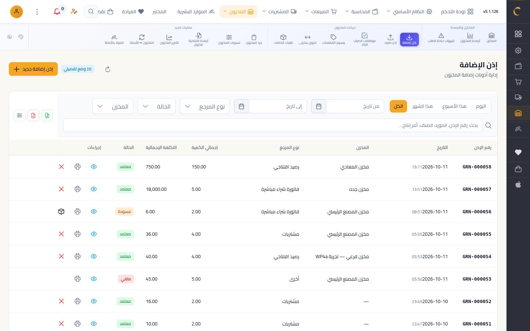530x331 pixels.
Task: Expand المحاسبة accounting top menu
Action: coord(362,12)
